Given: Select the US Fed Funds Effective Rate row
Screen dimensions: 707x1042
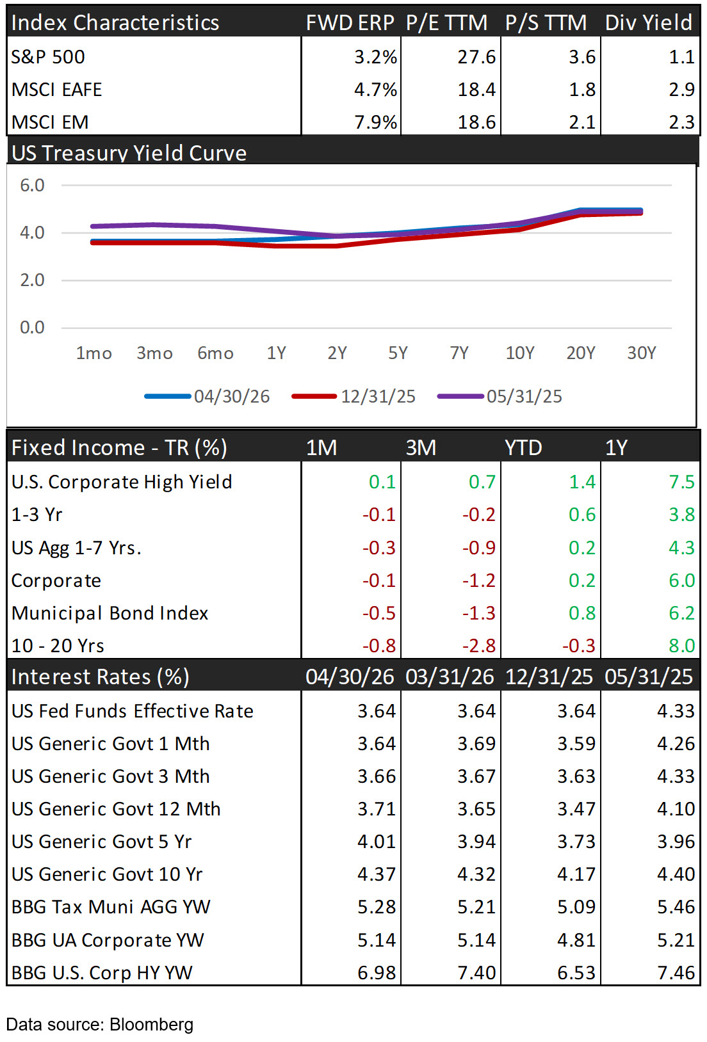Looking at the screenshot, I should [x=353, y=711].
